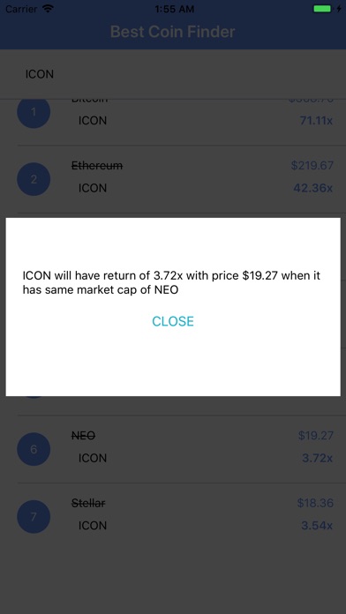Tap the CLOSE button in the dialog
This screenshot has height=614, width=346.
(x=173, y=321)
